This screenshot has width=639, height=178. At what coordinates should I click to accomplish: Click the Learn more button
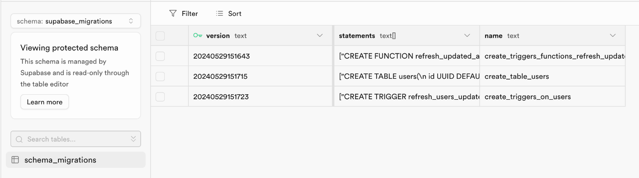click(x=45, y=102)
